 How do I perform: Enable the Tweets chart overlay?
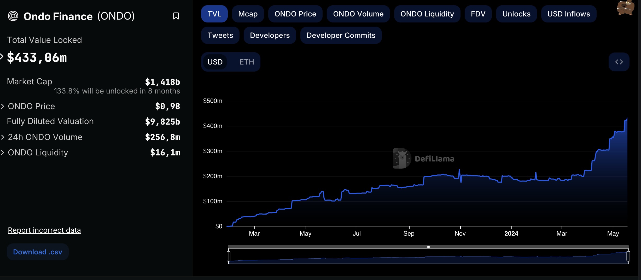tap(220, 35)
